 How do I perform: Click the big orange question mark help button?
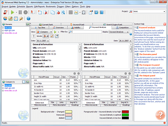[160, 115]
